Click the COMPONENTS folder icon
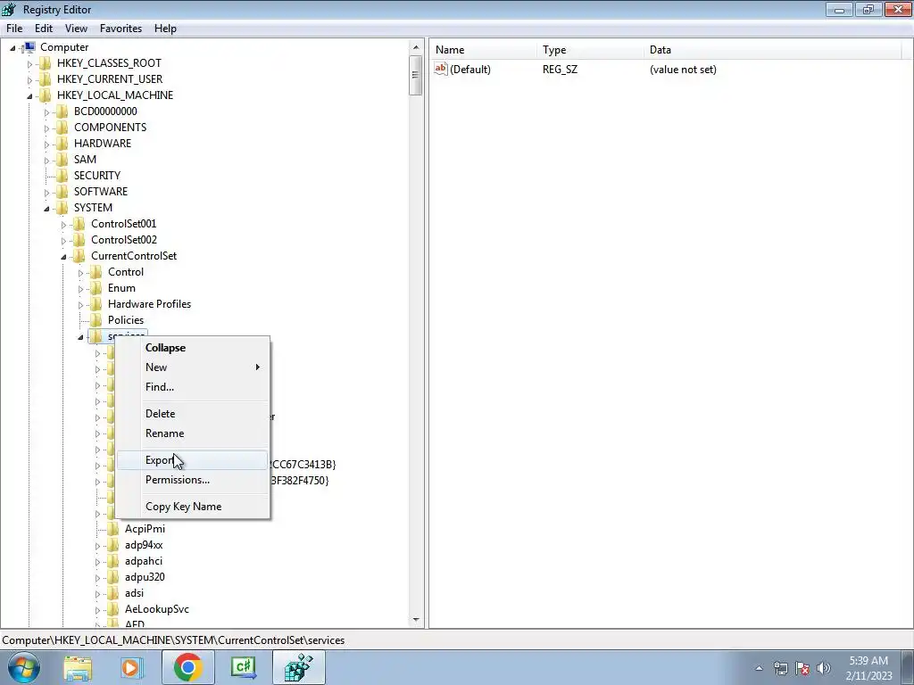This screenshot has width=914, height=685. 62,127
